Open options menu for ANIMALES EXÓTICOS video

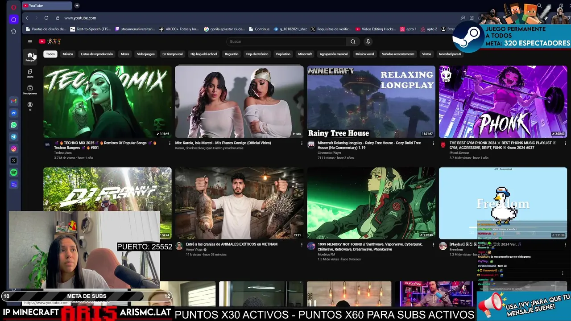pyautogui.click(x=302, y=244)
